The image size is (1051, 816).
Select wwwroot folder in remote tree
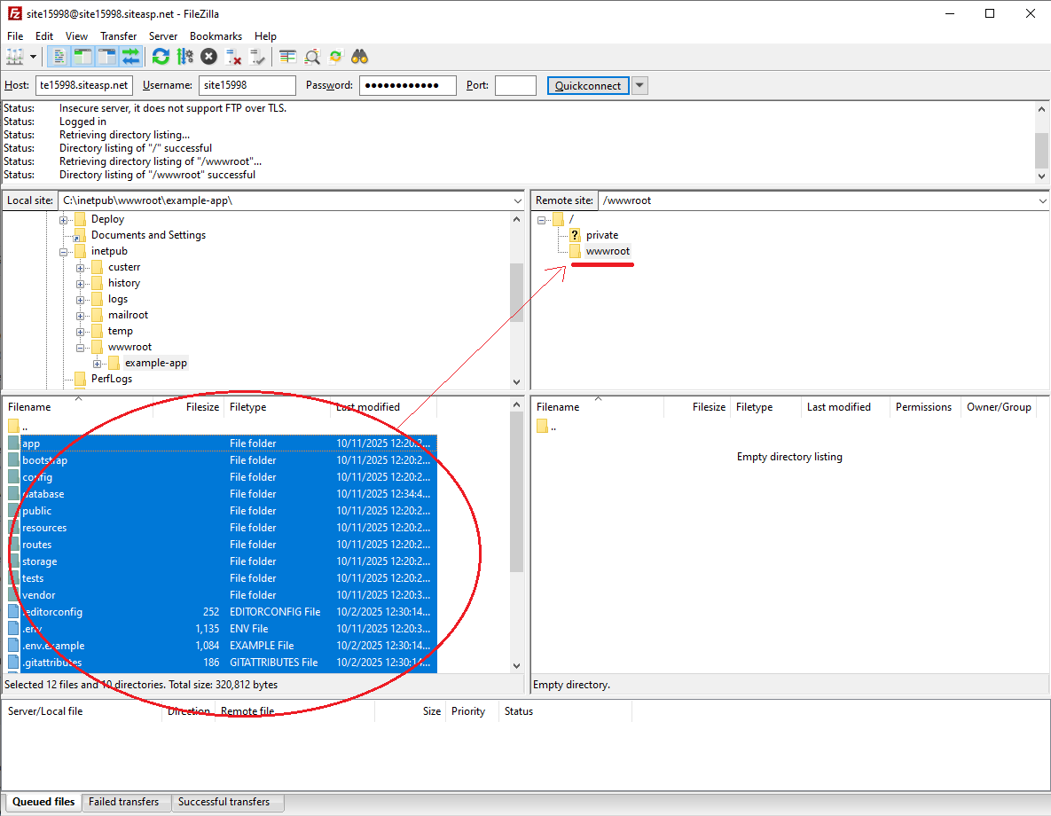click(608, 251)
